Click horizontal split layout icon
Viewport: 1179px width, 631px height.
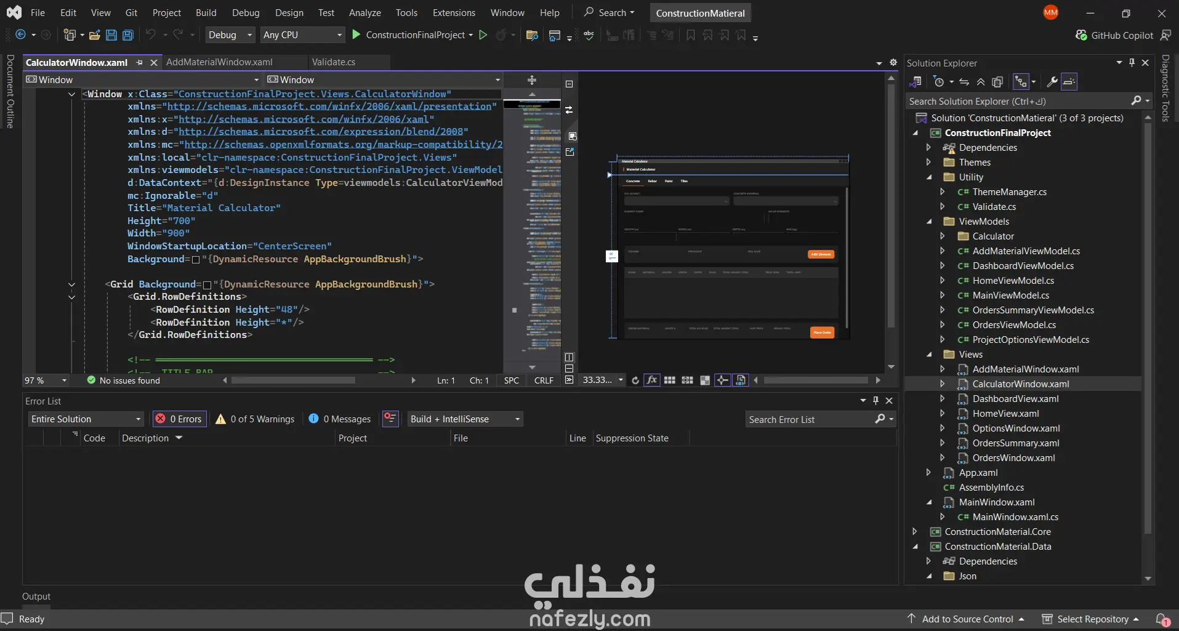pos(569,369)
